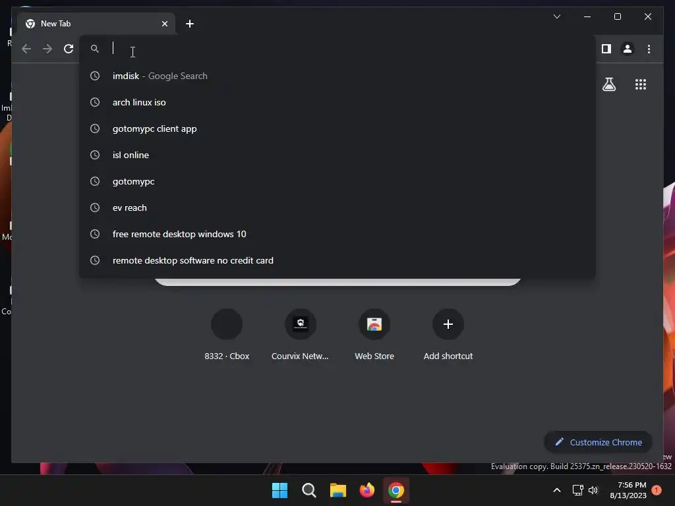Screen dimensions: 675x506
Task: Open the side panel icon
Action: pos(606,49)
